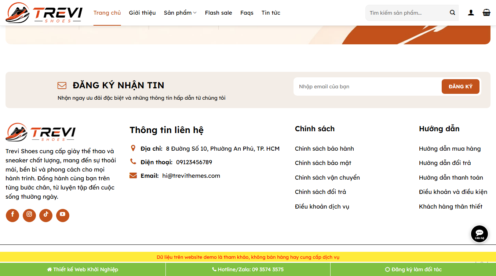Open Khách hàng thân thiết link
496x276 pixels.
tap(451, 206)
